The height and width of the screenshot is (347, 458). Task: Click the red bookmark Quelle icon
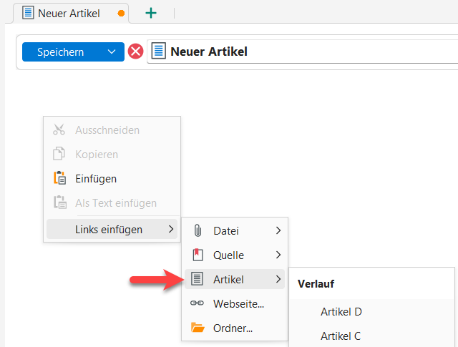(198, 255)
